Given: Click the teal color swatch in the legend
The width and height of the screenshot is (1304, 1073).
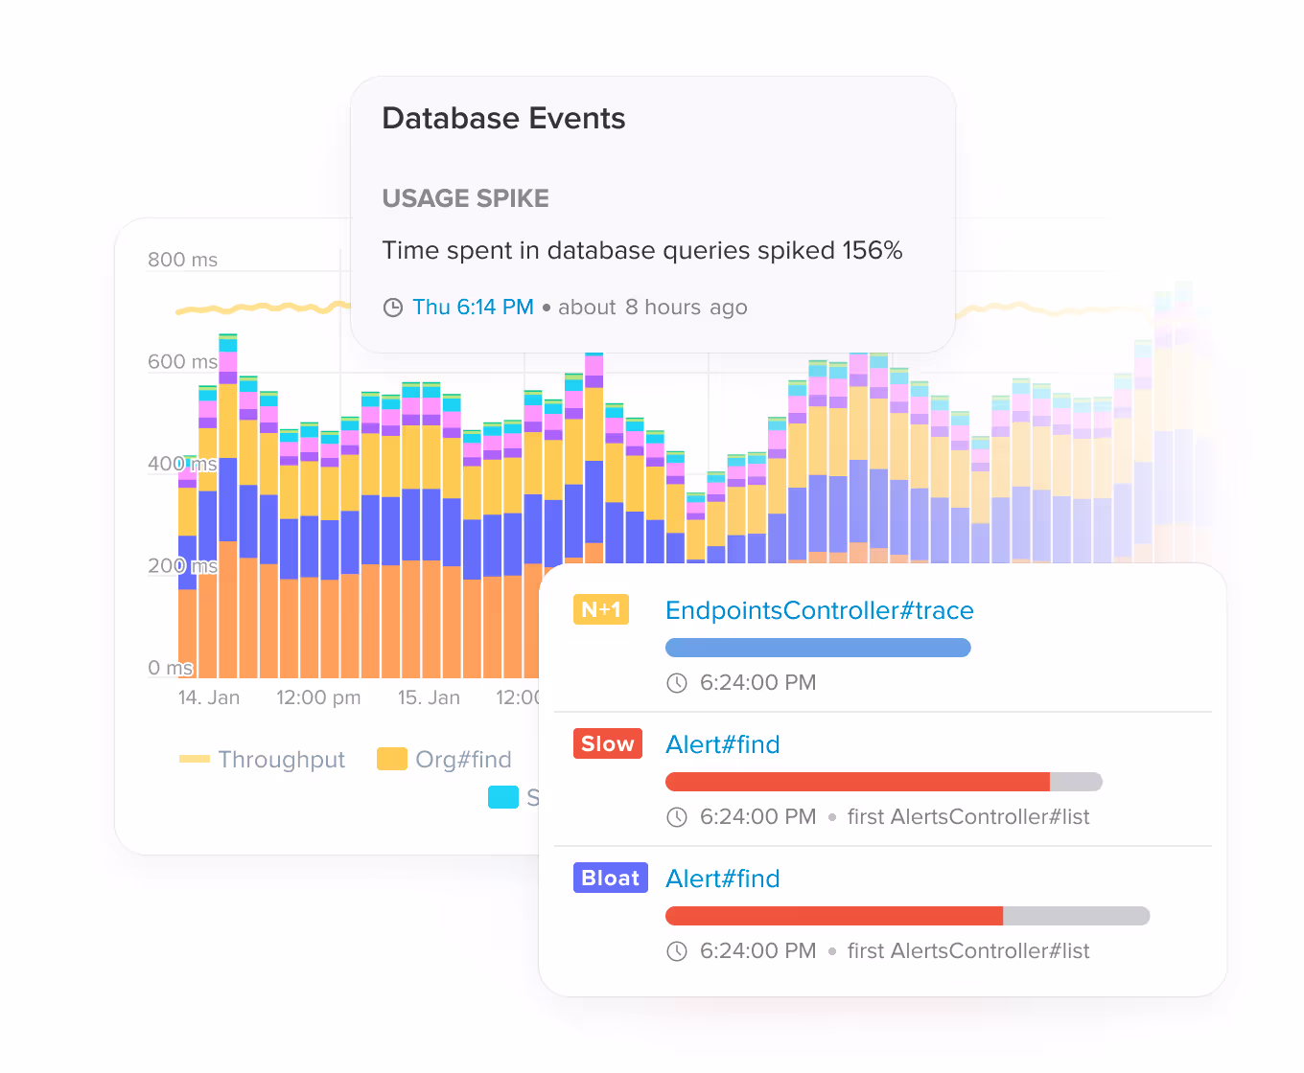Looking at the screenshot, I should [503, 796].
